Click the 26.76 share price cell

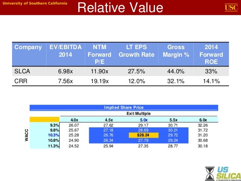coord(108,135)
